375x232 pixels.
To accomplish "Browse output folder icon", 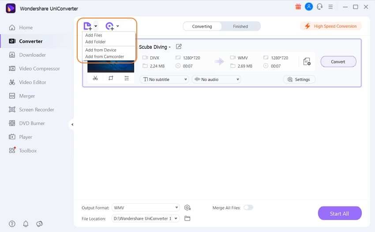I will coord(187,218).
